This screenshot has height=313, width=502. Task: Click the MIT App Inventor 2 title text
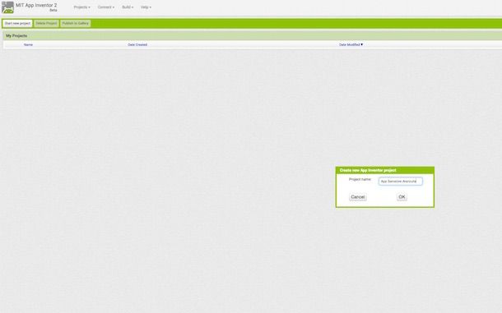click(x=36, y=5)
